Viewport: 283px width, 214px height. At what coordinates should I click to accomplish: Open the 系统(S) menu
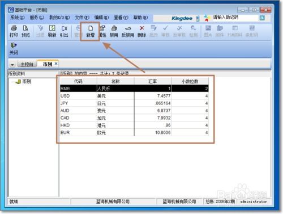tap(18, 18)
